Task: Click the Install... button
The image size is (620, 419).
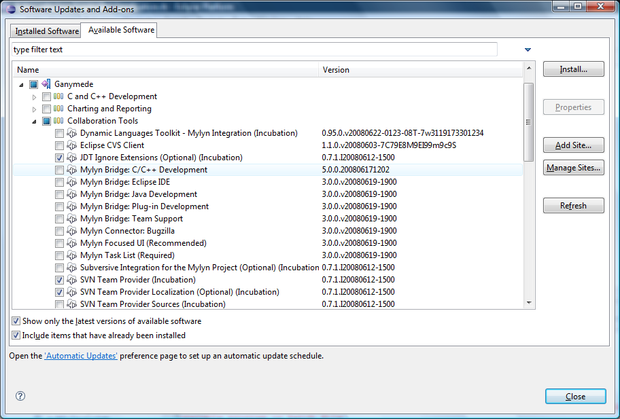Action: coord(573,69)
